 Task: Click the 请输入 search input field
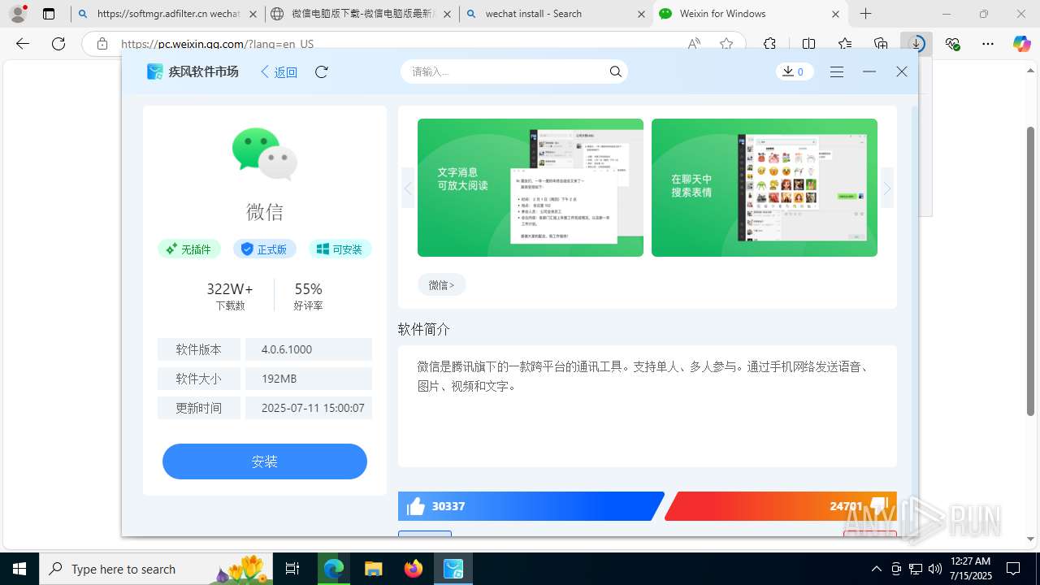[505, 71]
